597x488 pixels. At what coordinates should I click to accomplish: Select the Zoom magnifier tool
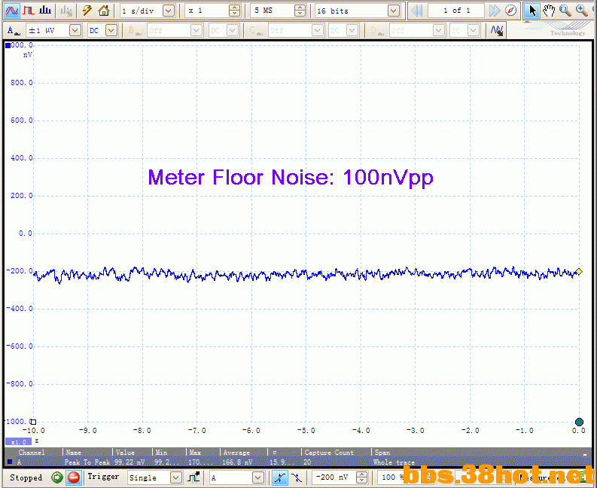565,11
